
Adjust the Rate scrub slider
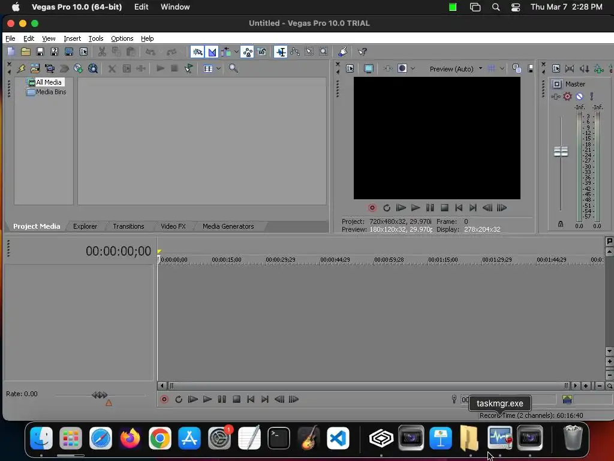tap(100, 395)
